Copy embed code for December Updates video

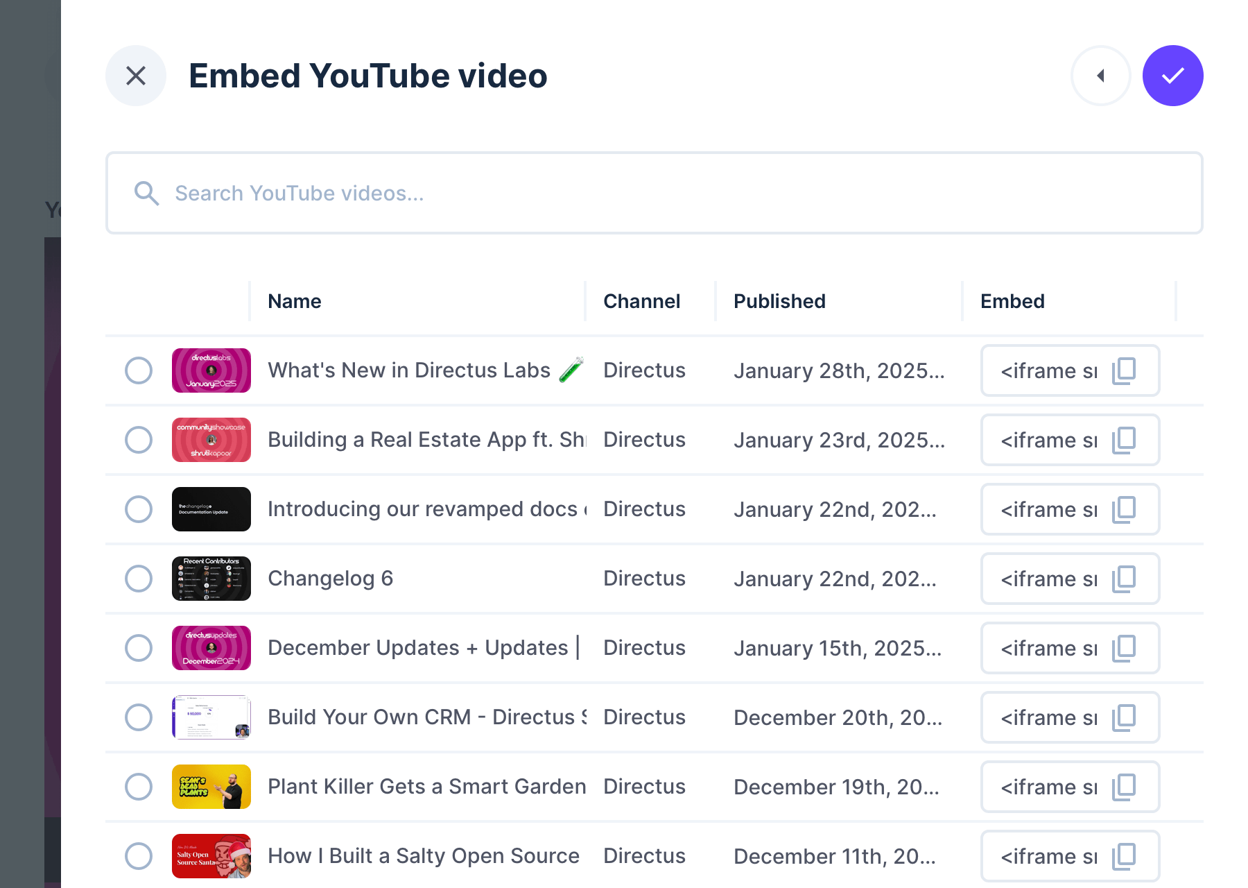[x=1124, y=648]
